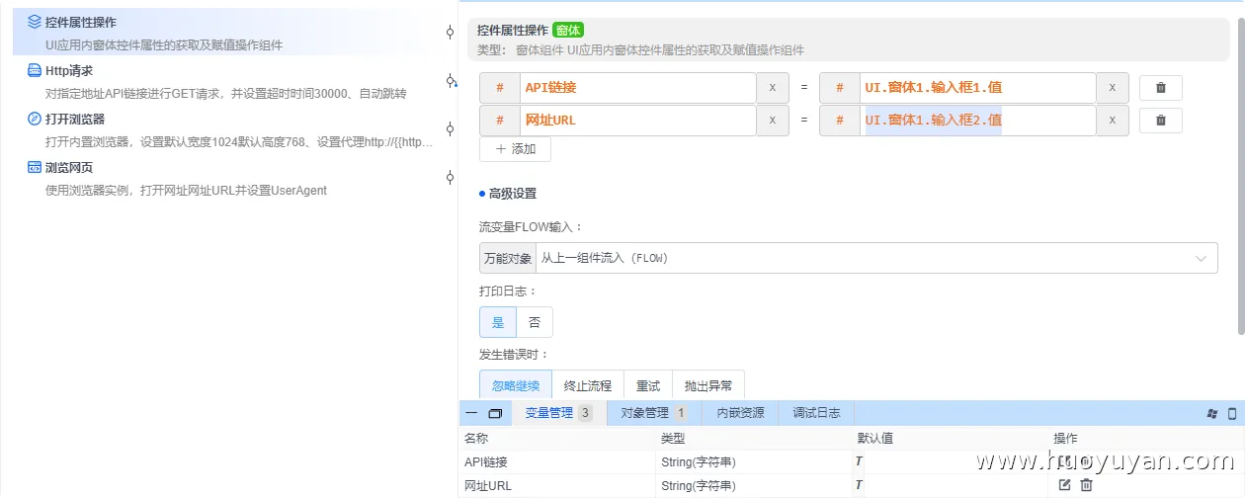Clear the UI.窗体1.输入框1.值 field

point(1113,88)
